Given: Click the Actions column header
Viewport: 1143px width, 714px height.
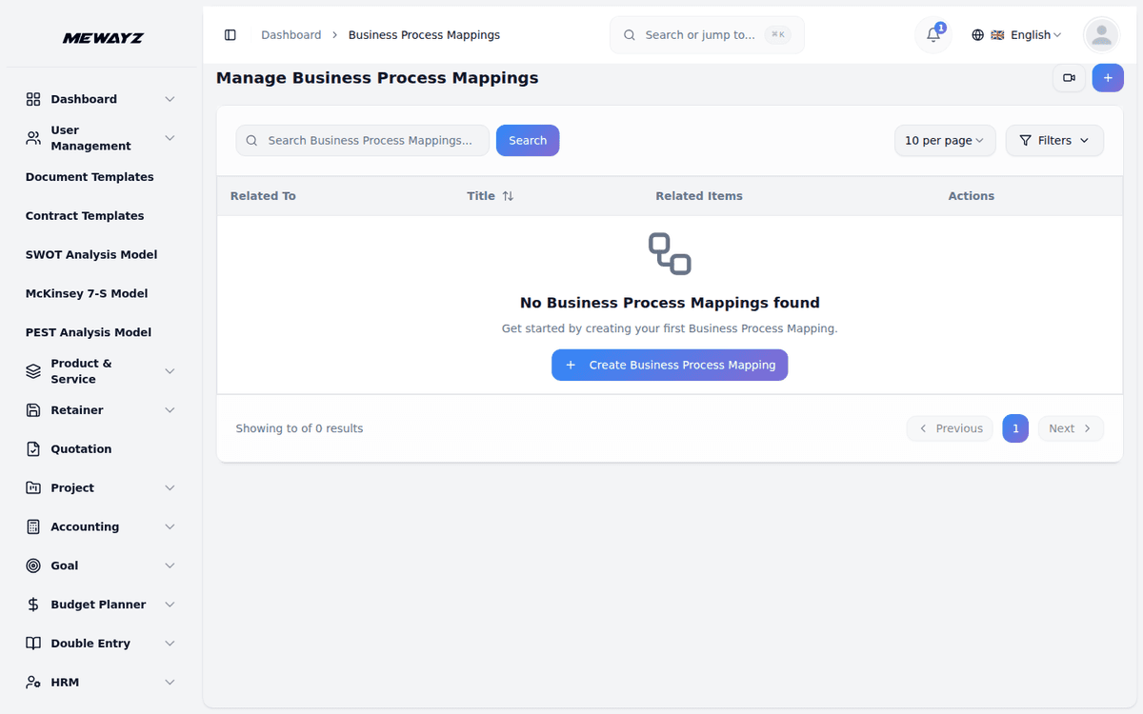Looking at the screenshot, I should point(971,196).
